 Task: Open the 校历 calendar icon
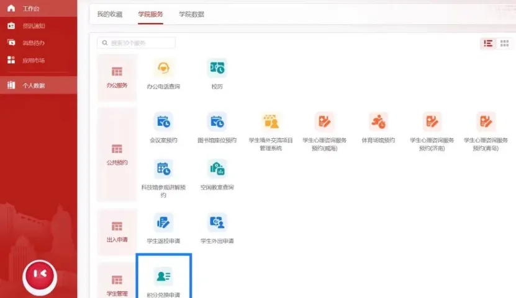[217, 68]
